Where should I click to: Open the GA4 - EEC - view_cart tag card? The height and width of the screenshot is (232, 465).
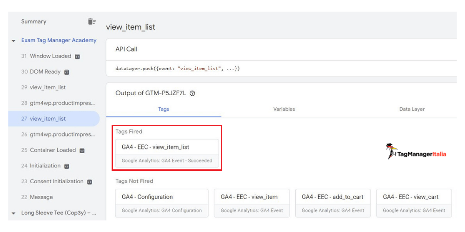point(414,203)
